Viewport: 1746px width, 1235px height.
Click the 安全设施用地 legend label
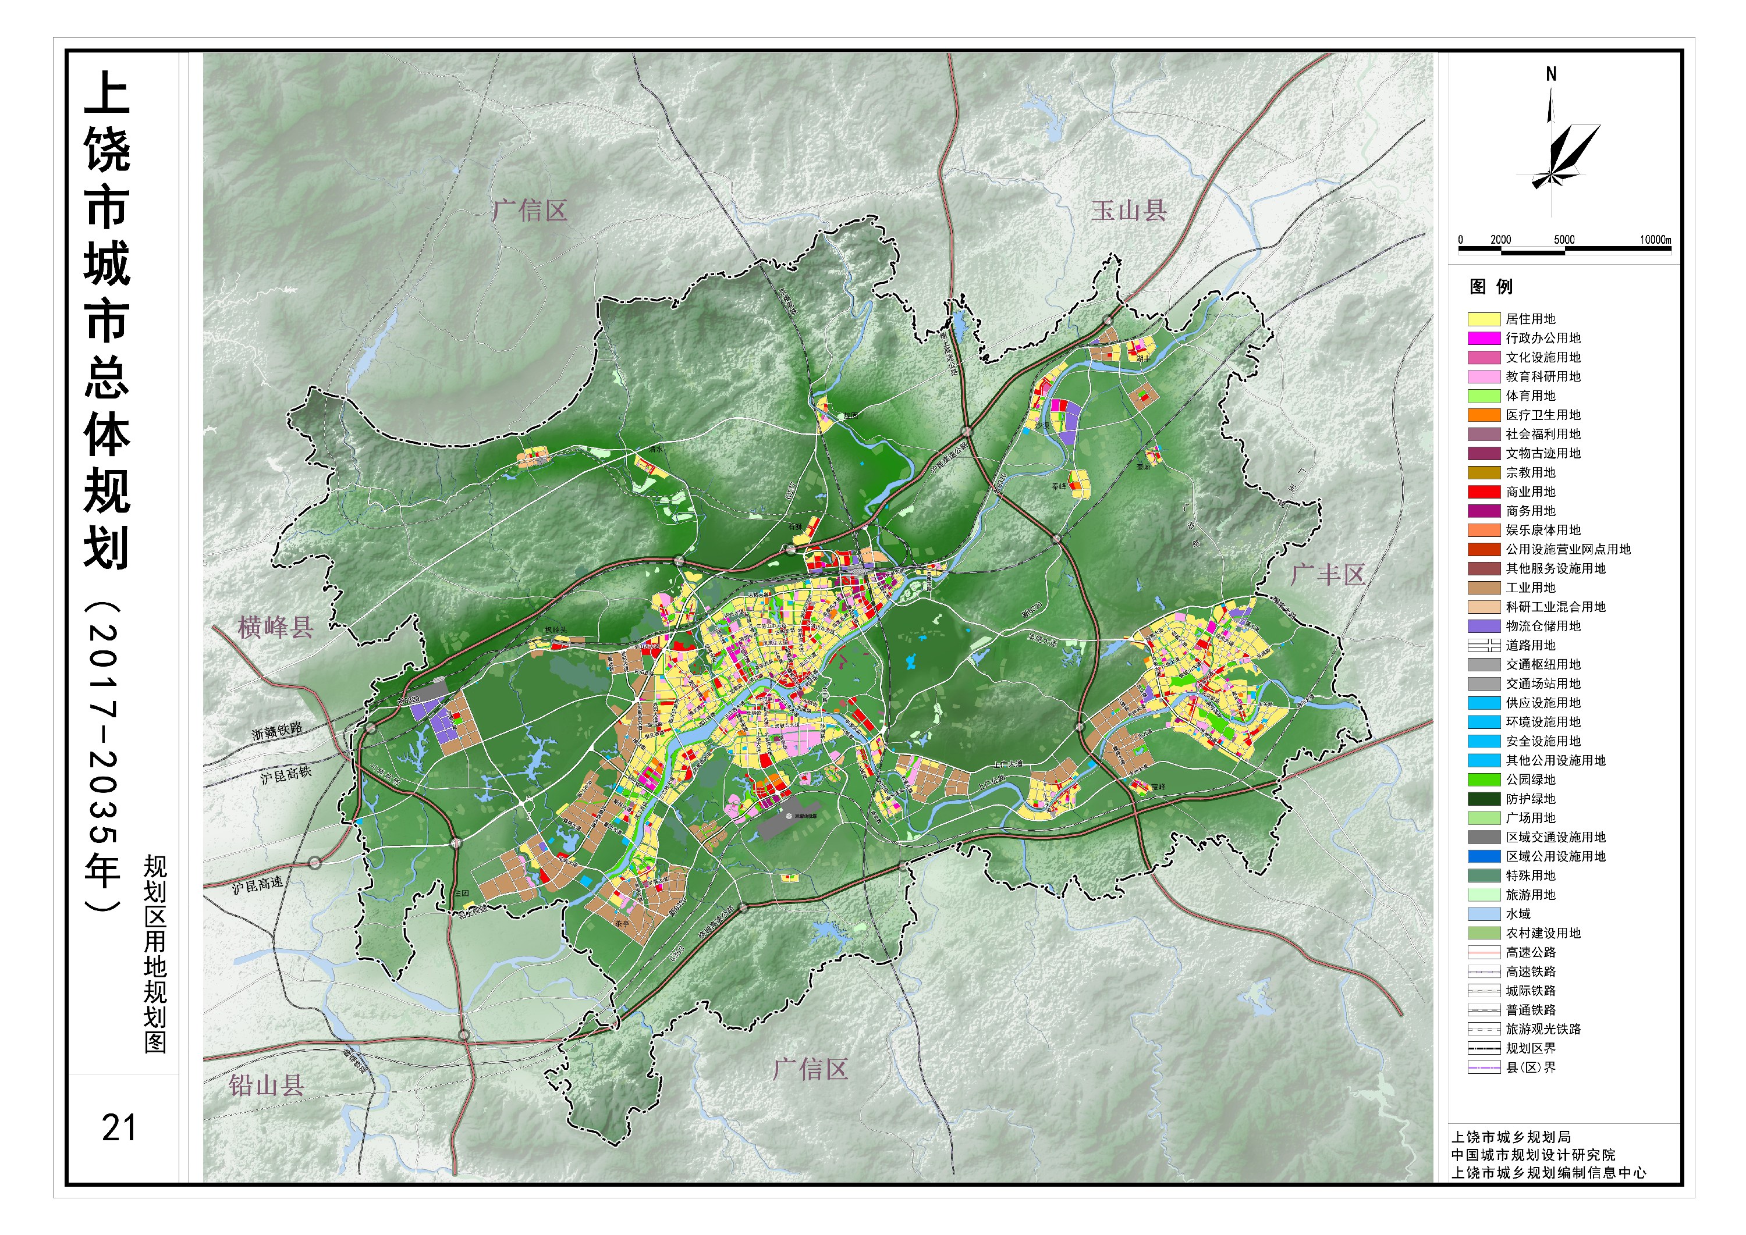[x=1543, y=742]
